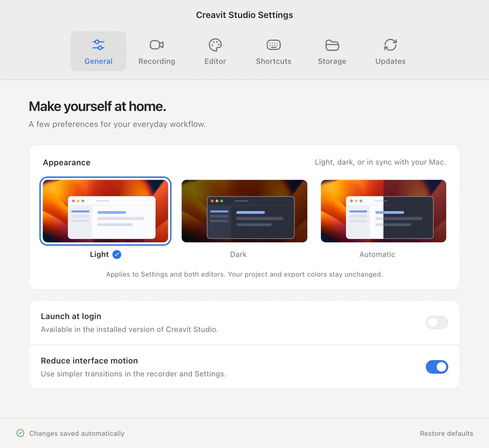489x448 pixels.
Task: Go to the Editor tab label
Action: pyautogui.click(x=215, y=61)
